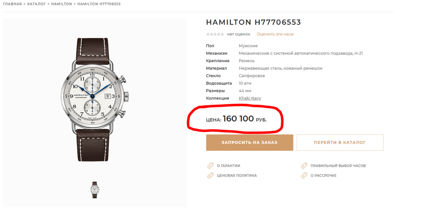This screenshot has height=210, width=425.
Task: Click the tag icon beside О рассрочке
Action: coord(304,175)
